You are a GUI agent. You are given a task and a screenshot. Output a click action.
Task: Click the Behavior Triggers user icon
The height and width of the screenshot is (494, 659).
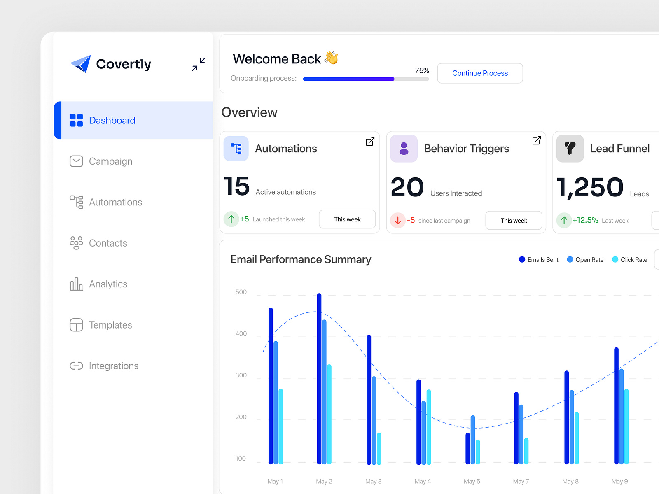click(404, 149)
